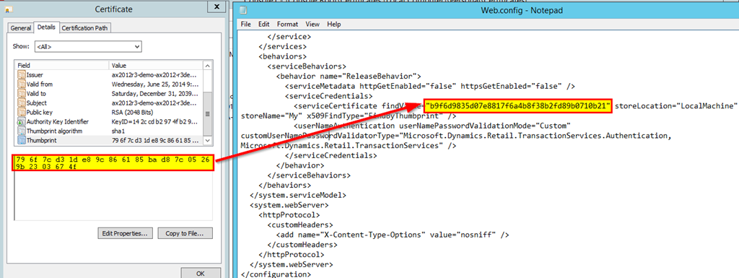
Task: Open the Format menu in Notepad
Action: (x=287, y=24)
